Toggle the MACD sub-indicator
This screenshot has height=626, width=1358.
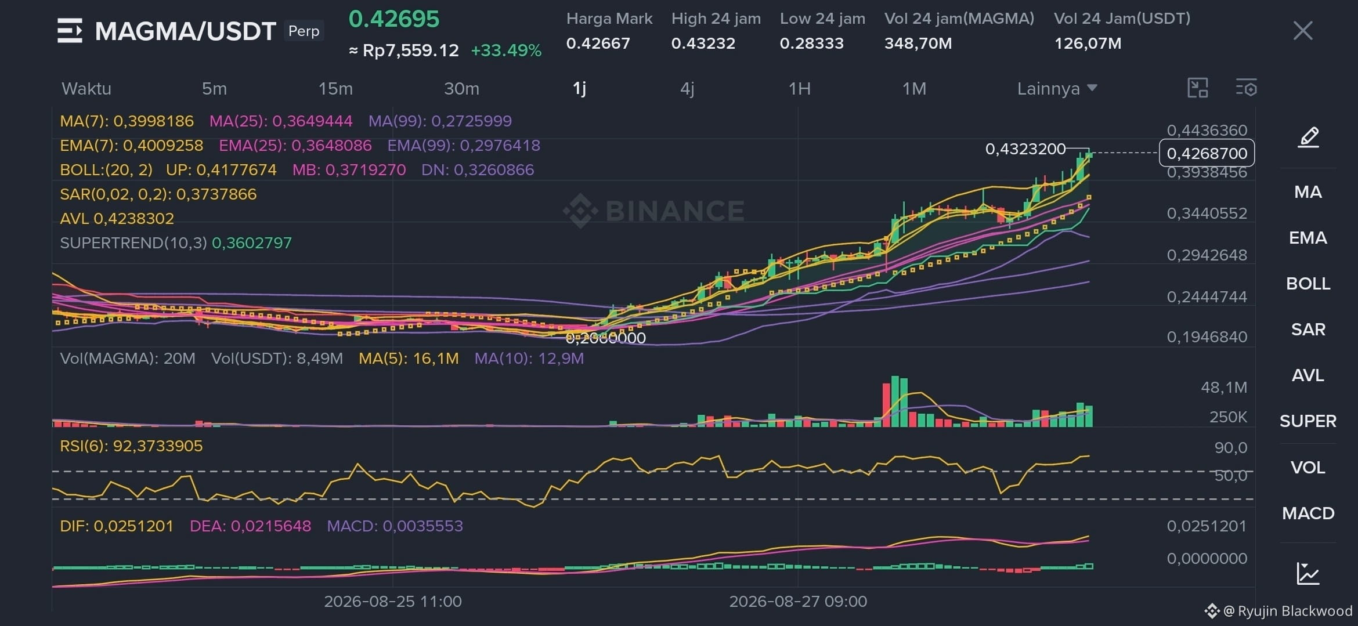(x=1308, y=513)
